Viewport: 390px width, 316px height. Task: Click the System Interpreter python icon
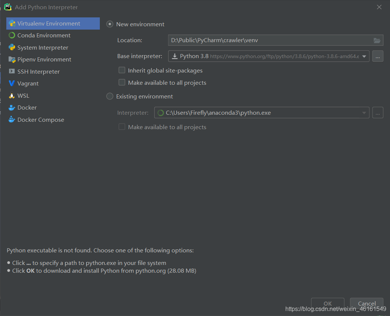click(x=12, y=47)
